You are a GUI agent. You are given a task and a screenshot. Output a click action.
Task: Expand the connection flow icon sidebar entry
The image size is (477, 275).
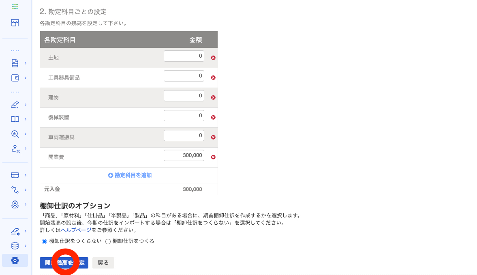15,189
